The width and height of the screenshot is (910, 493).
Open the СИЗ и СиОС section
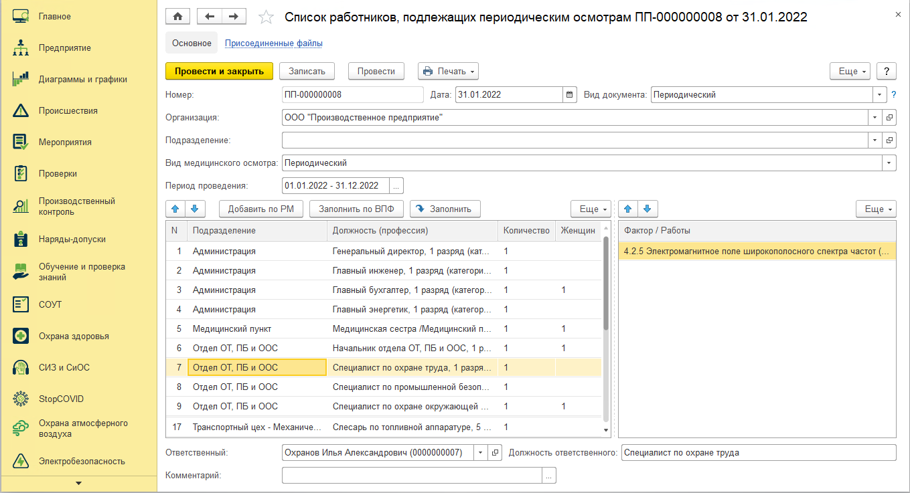click(x=64, y=367)
